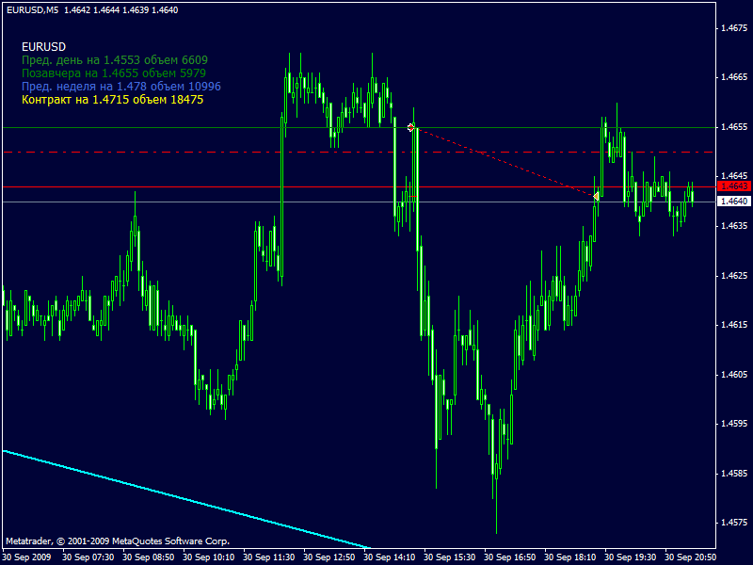The width and height of the screenshot is (753, 565).
Task: Click the '30 Sep 08:50' time label
Action: click(149, 557)
